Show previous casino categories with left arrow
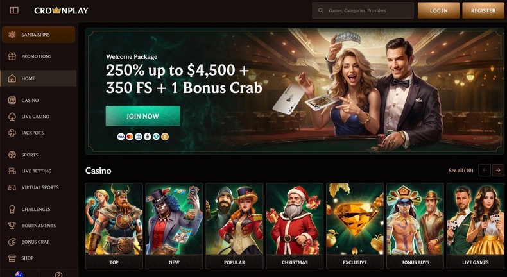Image resolution: width=507 pixels, height=277 pixels. [485, 171]
